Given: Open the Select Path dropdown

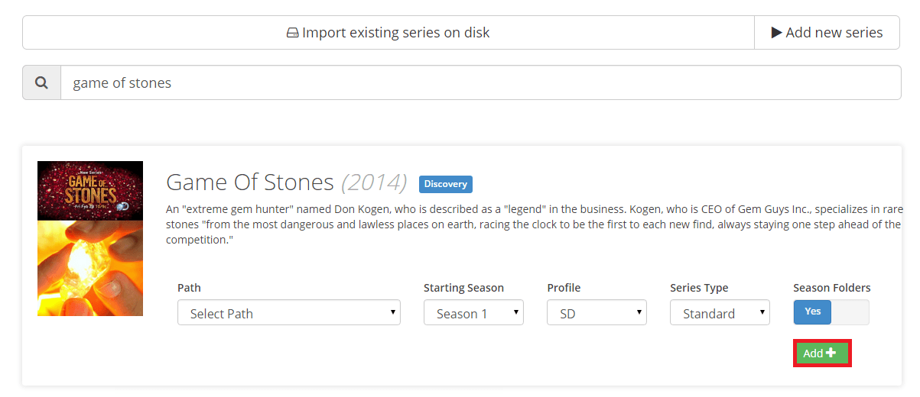Looking at the screenshot, I should tap(289, 313).
